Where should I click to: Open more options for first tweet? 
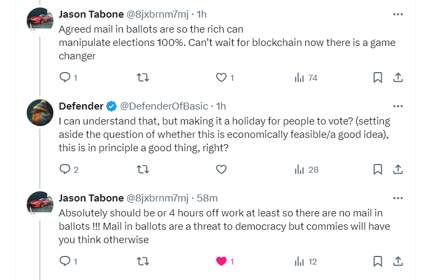click(x=398, y=14)
